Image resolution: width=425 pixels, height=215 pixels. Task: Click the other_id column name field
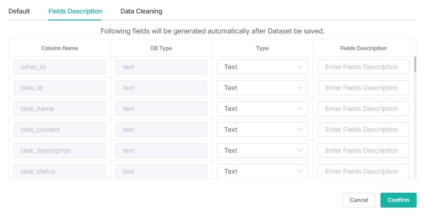coord(59,67)
